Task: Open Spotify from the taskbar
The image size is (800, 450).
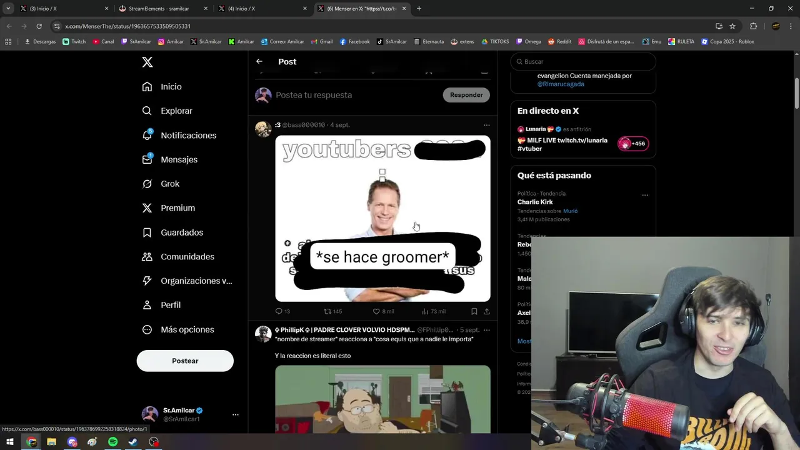Action: (112, 442)
